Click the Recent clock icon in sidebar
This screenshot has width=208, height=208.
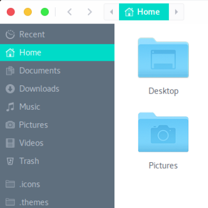click(10, 34)
